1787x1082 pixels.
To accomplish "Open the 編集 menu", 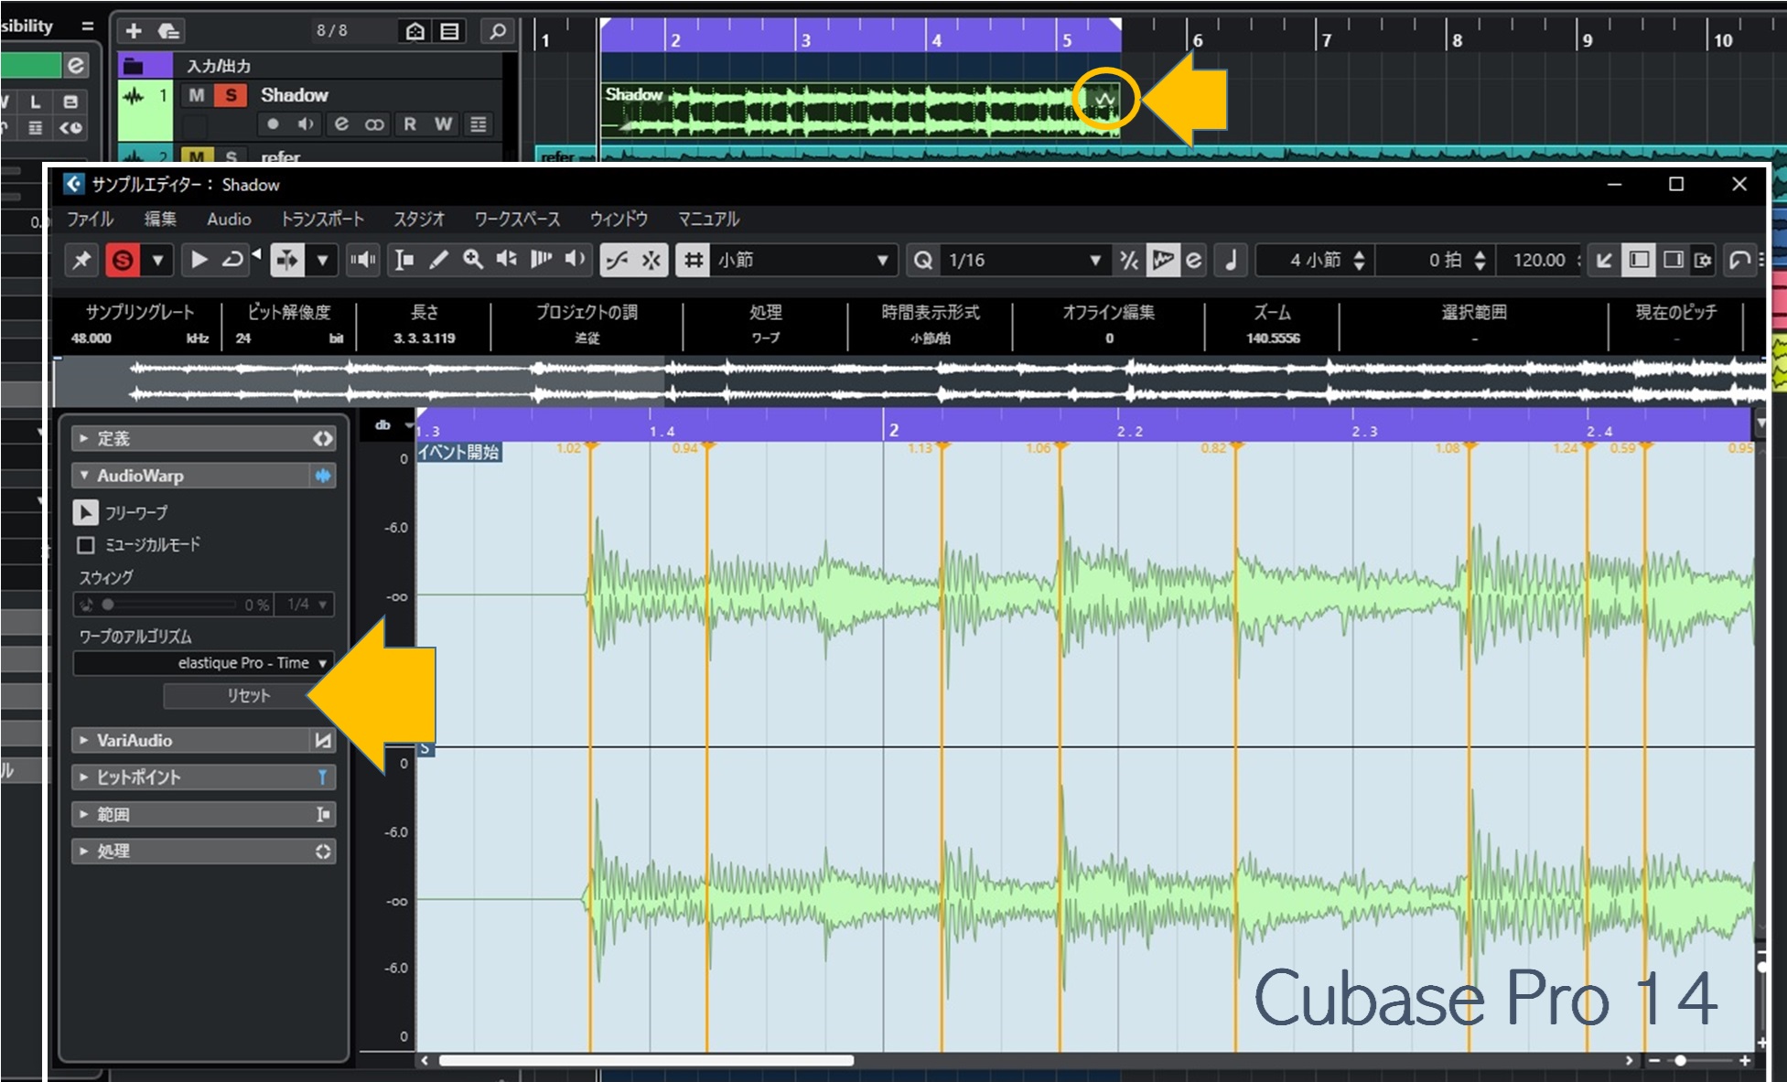I will pyautogui.click(x=160, y=220).
